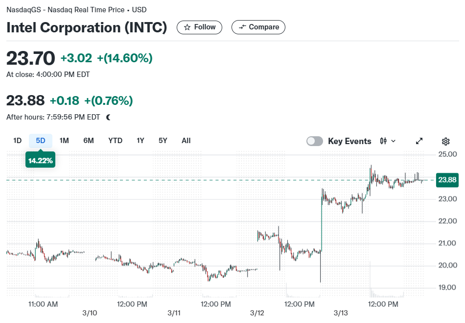Click the 23.70 closing price
The image size is (465, 323).
coord(30,58)
